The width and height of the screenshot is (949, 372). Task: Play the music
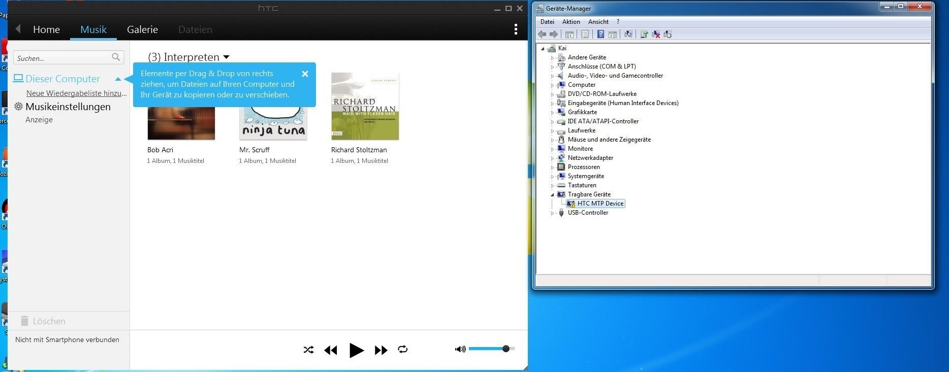pos(357,350)
